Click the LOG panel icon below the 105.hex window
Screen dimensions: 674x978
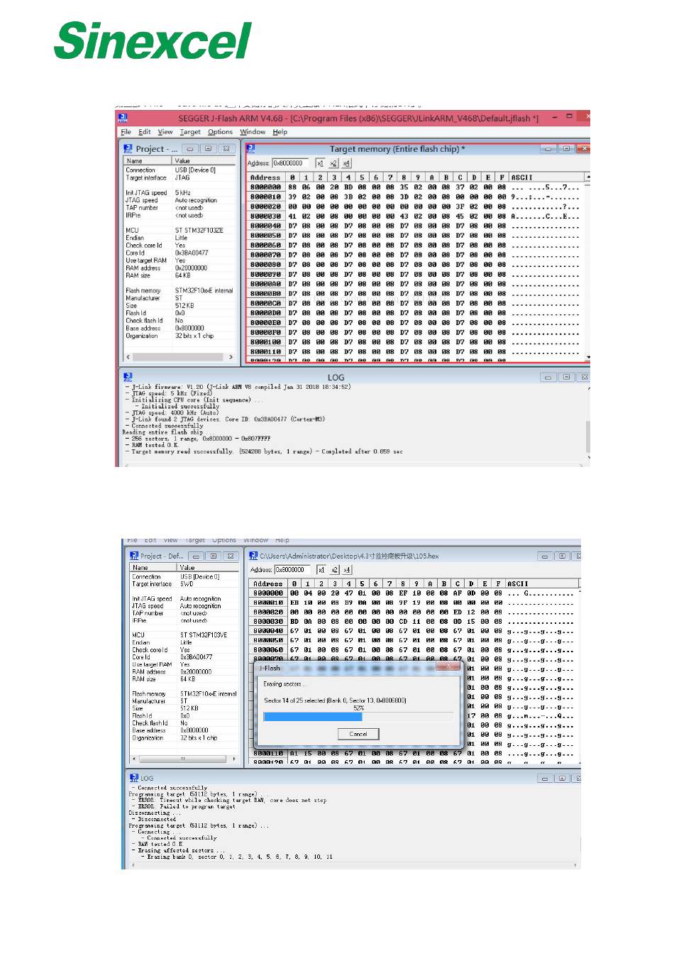click(x=133, y=778)
